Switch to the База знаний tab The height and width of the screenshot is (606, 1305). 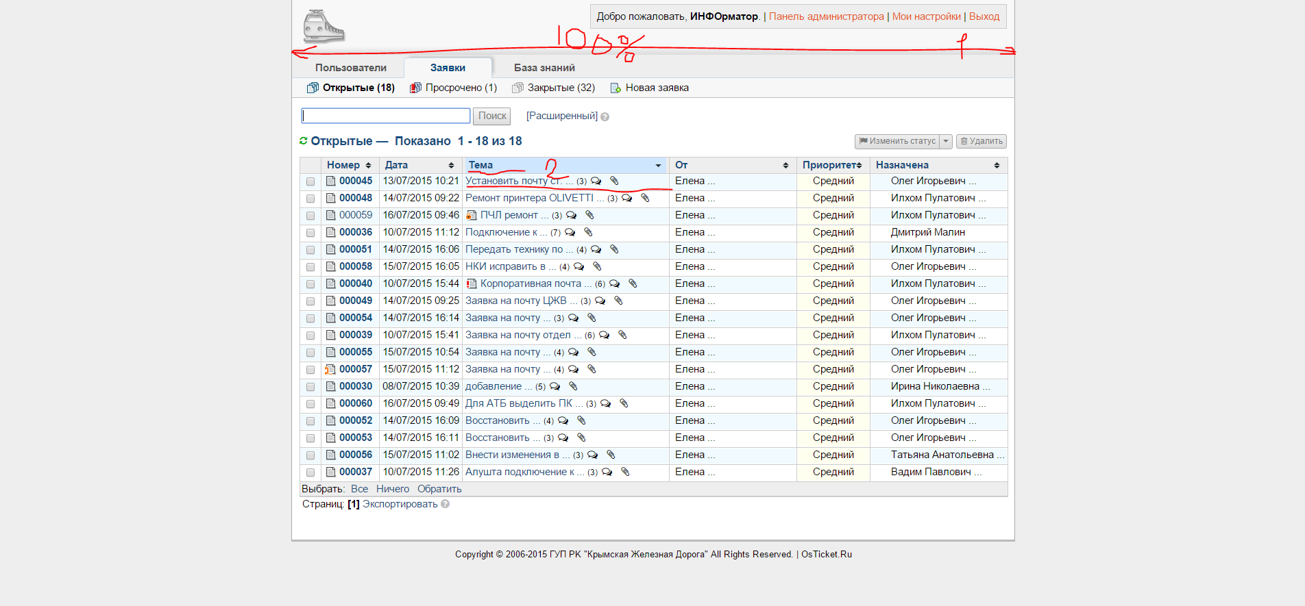tap(544, 68)
